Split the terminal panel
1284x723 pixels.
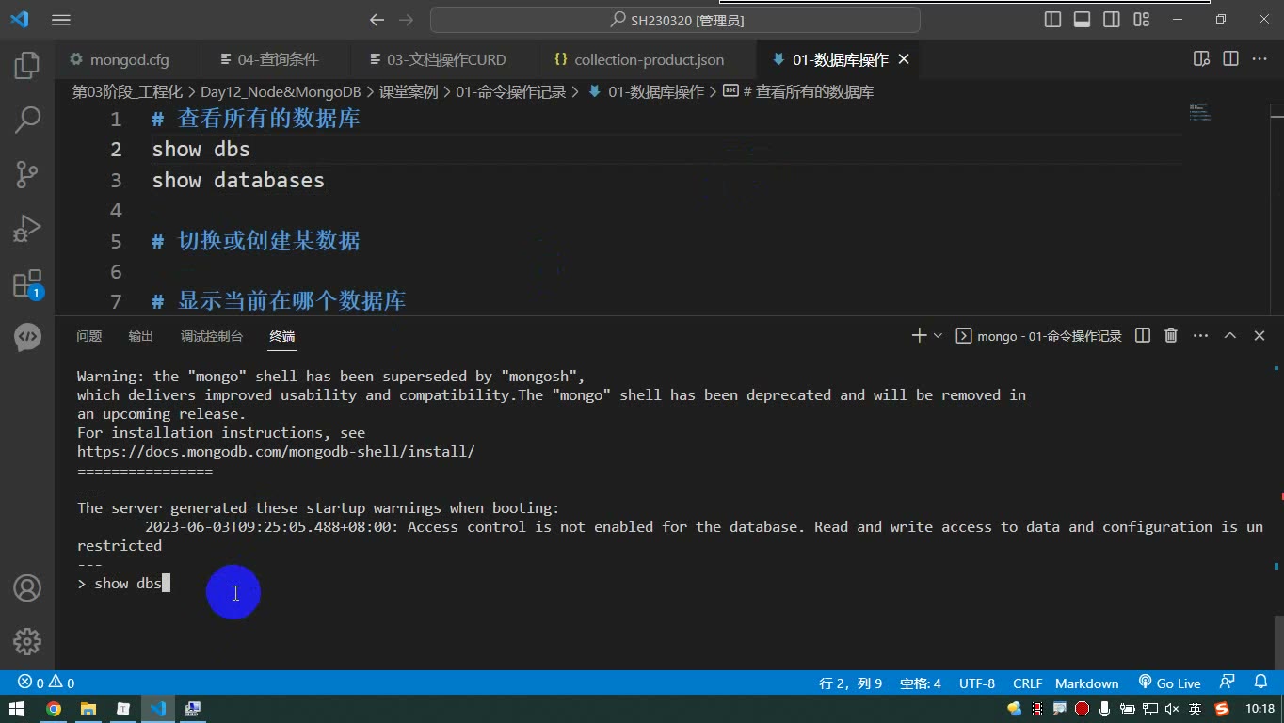pyautogui.click(x=1143, y=335)
